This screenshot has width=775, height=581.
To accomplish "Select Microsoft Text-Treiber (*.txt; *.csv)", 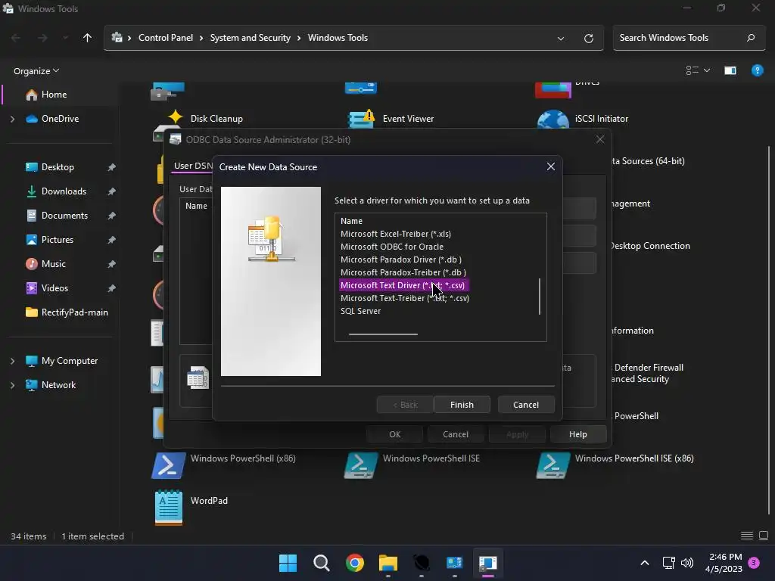I will (x=405, y=298).
